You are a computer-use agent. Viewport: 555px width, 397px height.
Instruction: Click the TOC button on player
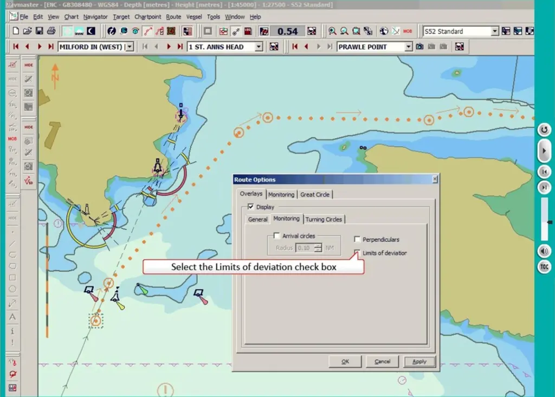[544, 266]
